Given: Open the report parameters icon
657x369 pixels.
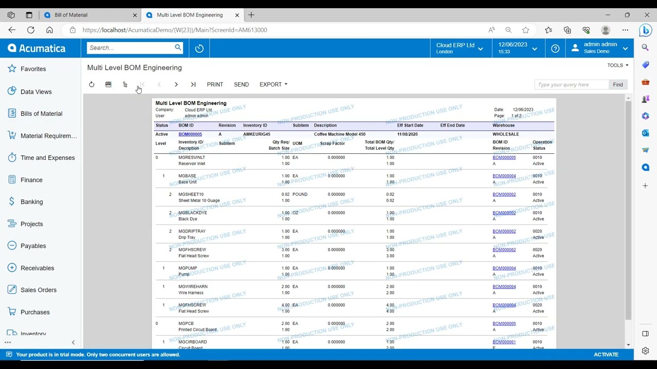Looking at the screenshot, I should (x=108, y=85).
